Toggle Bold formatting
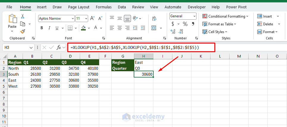 coord(42,28)
